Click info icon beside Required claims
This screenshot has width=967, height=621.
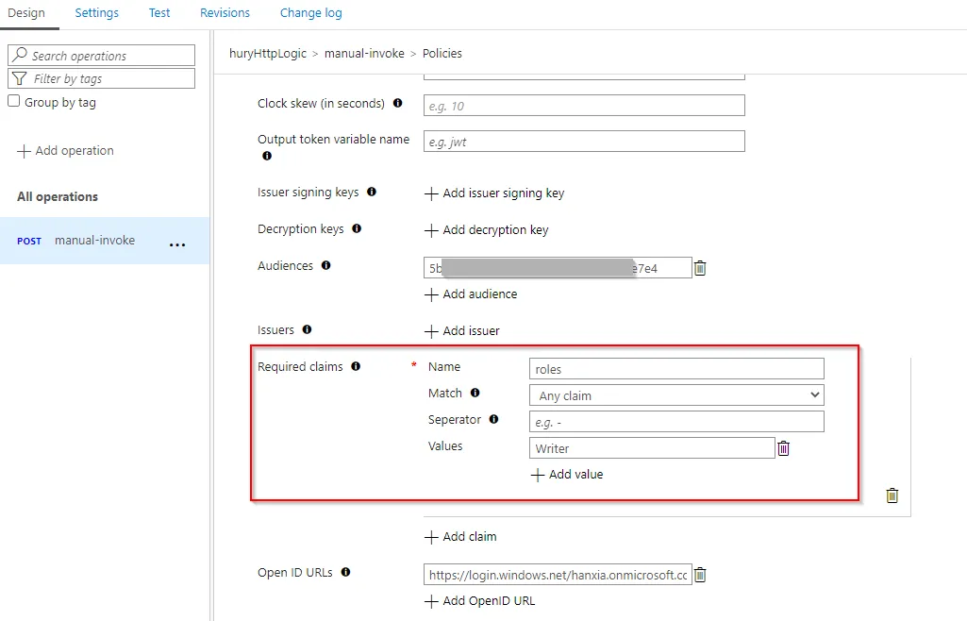point(356,366)
